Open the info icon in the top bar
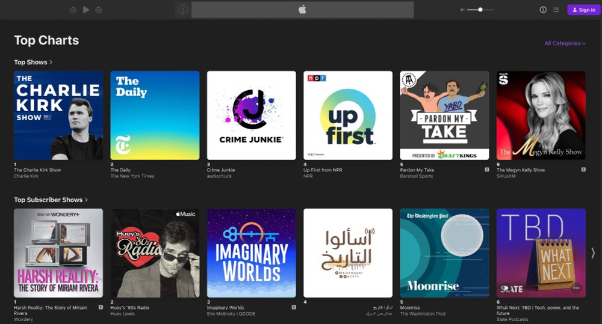Image resolution: width=602 pixels, height=324 pixels. 543,10
